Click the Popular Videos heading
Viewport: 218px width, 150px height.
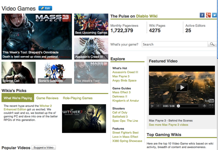16,148
